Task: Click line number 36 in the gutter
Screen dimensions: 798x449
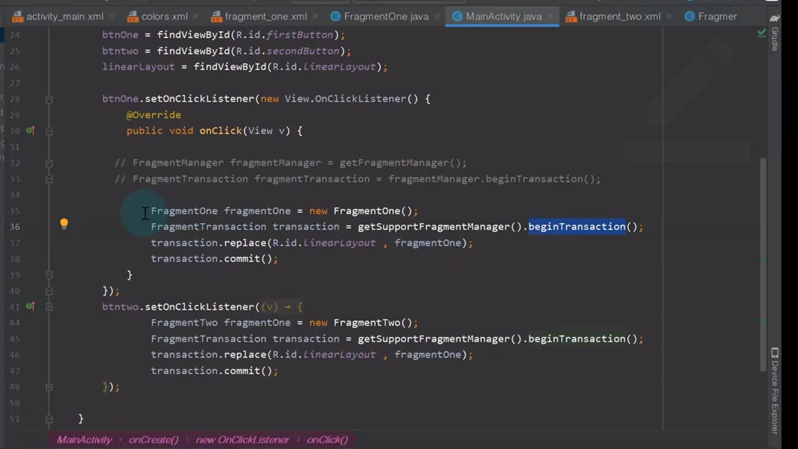Action: [14, 227]
